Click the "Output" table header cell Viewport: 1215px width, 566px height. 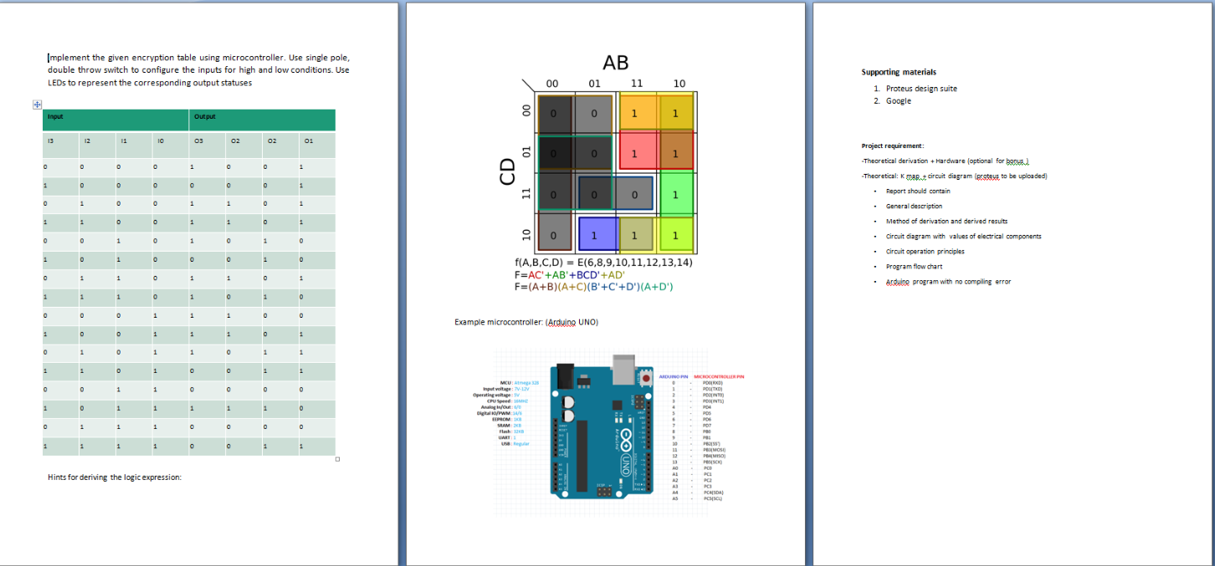click(263, 120)
